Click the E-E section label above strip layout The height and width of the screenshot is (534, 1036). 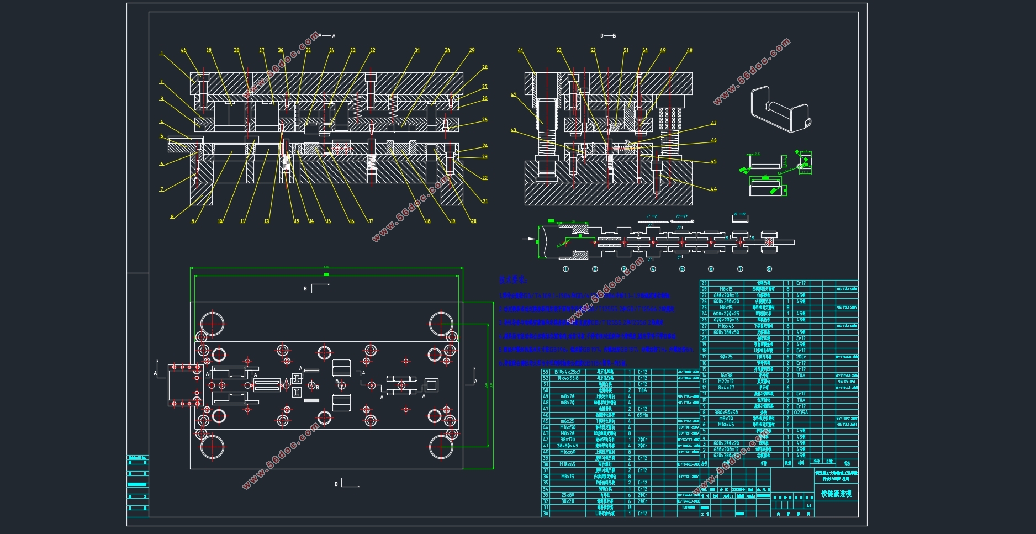coord(739,214)
